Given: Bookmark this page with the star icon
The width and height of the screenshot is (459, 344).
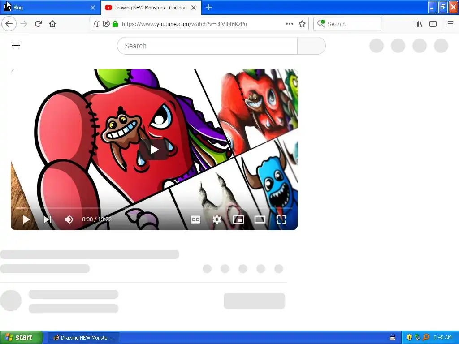Looking at the screenshot, I should tap(302, 24).
